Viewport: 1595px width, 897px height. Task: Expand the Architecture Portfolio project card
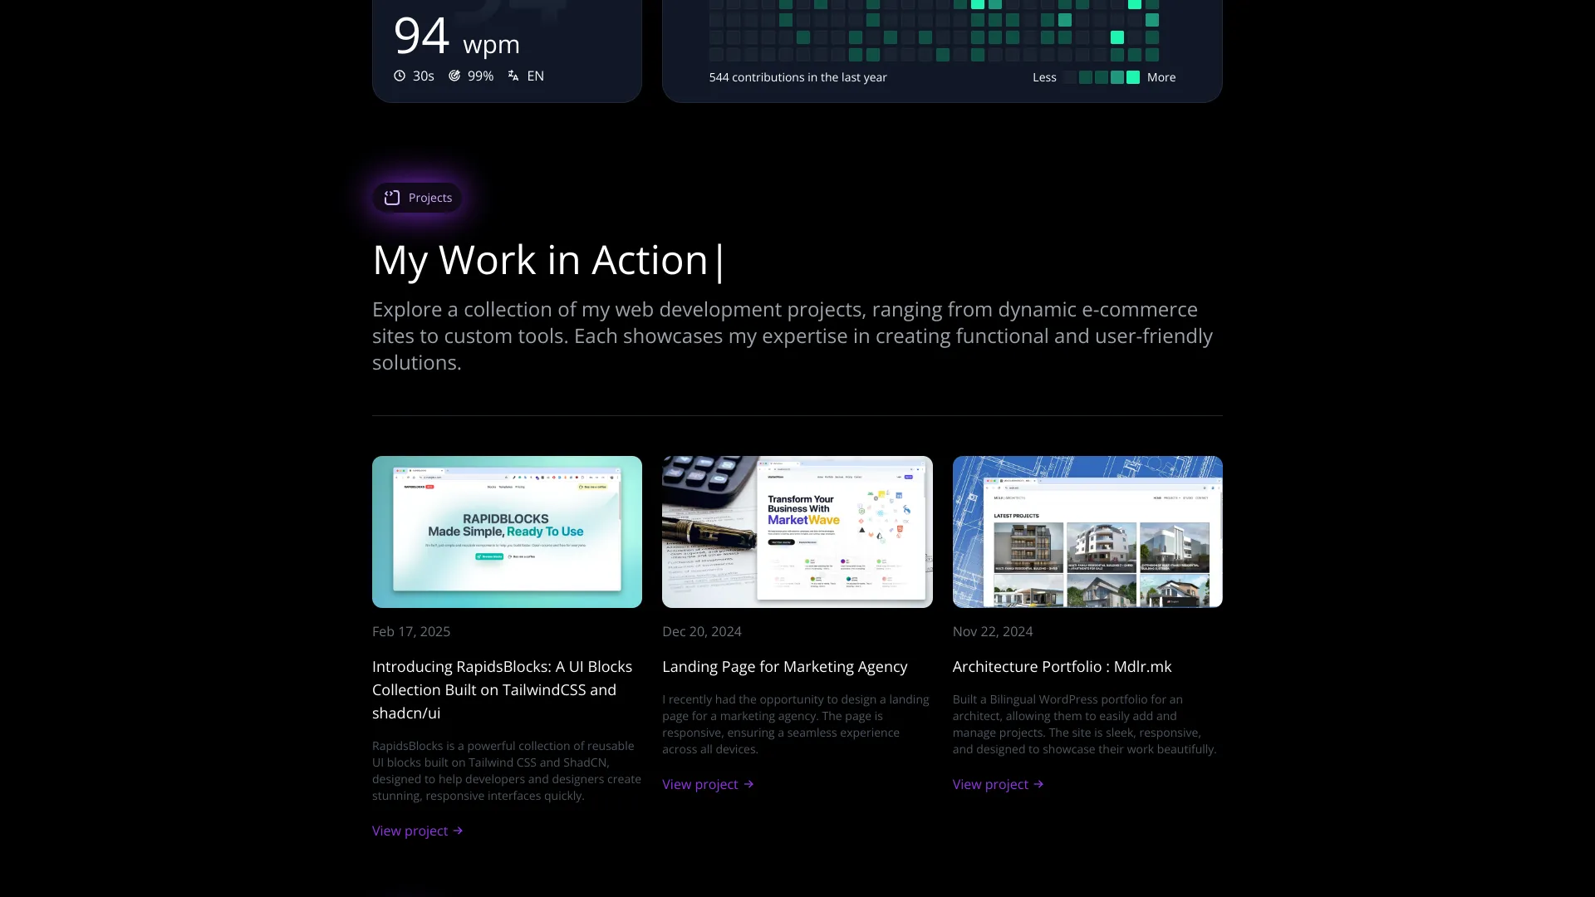point(997,784)
